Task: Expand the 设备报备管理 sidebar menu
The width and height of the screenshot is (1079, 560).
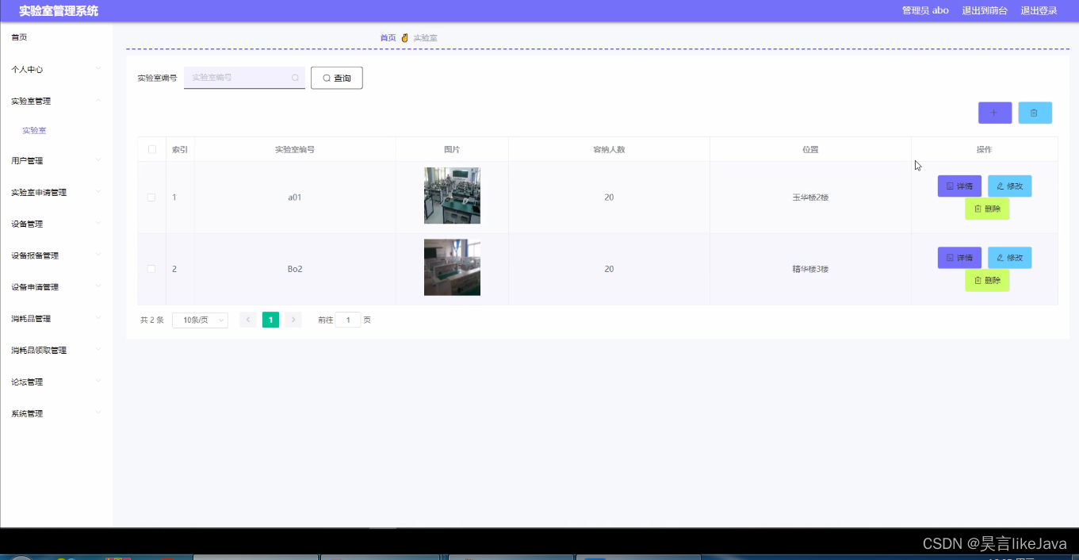Action: (56, 255)
